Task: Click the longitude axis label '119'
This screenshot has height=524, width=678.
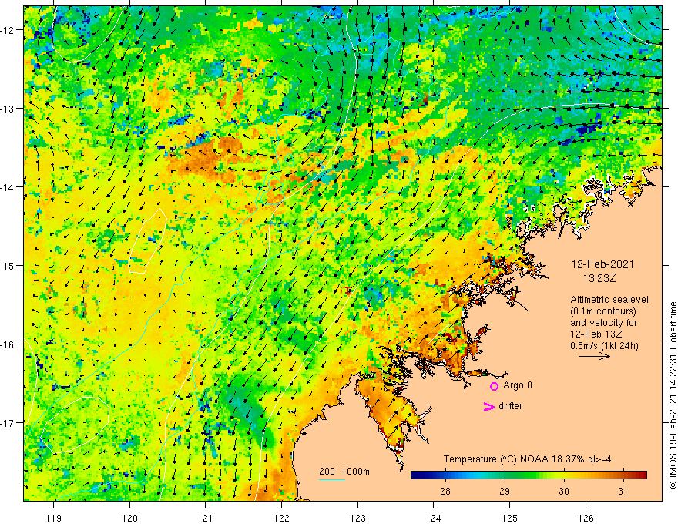Action: (54, 518)
